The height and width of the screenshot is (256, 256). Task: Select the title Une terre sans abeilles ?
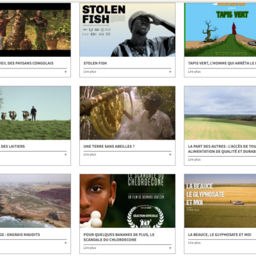tap(109, 147)
